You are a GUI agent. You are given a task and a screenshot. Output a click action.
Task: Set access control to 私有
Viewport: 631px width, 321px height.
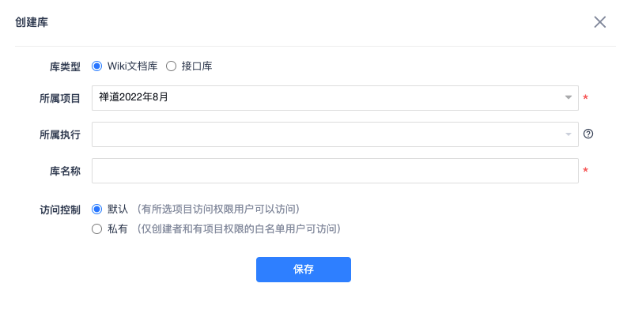pyautogui.click(x=97, y=229)
